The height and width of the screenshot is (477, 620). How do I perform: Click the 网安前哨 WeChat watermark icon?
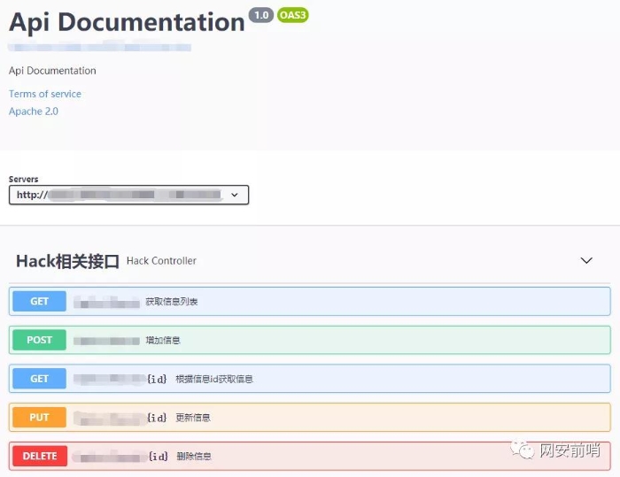pos(528,451)
